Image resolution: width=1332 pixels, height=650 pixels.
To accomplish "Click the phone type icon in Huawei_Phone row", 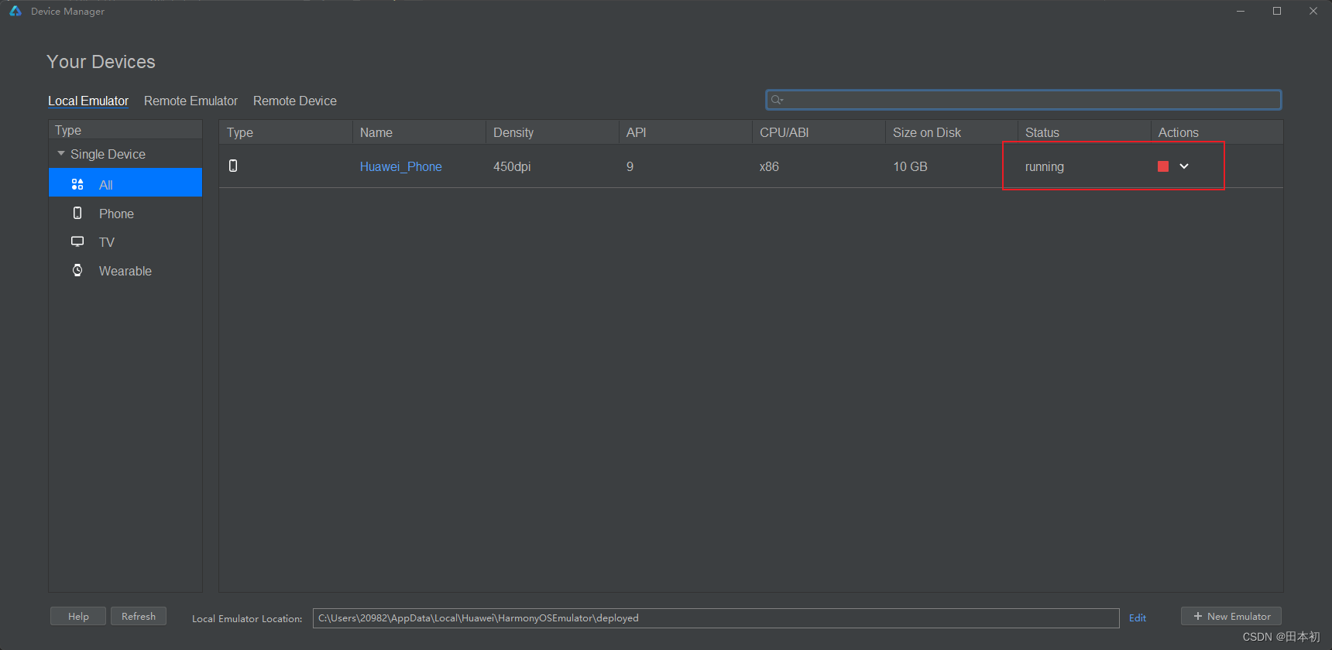I will 233,166.
